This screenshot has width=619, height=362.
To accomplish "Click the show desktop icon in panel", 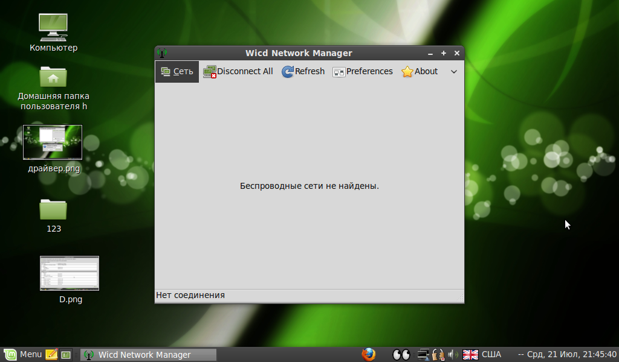I will 66,355.
